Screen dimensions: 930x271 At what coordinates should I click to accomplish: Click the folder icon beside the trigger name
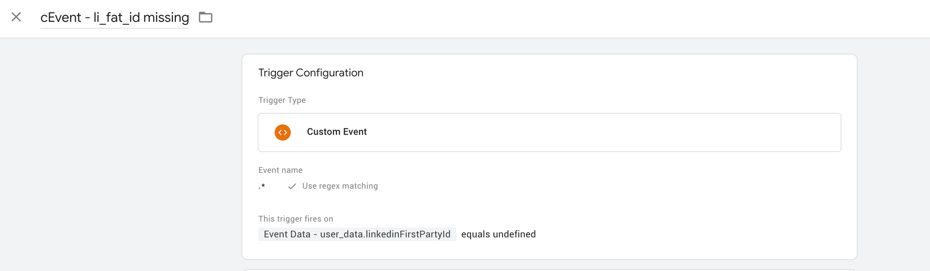point(206,17)
